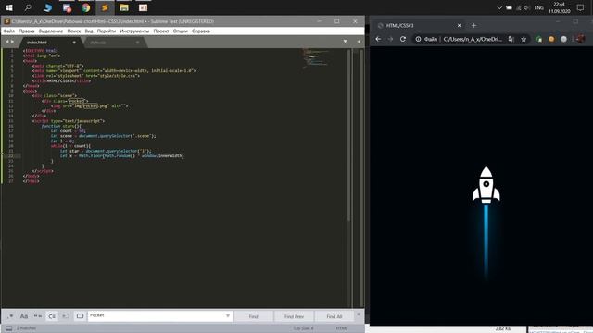Open the Перейти menu
The width and height of the screenshot is (593, 333).
pyautogui.click(x=107, y=31)
